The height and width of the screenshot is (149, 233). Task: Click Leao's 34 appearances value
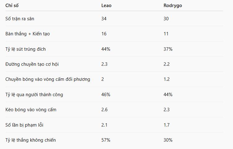[x=104, y=19]
